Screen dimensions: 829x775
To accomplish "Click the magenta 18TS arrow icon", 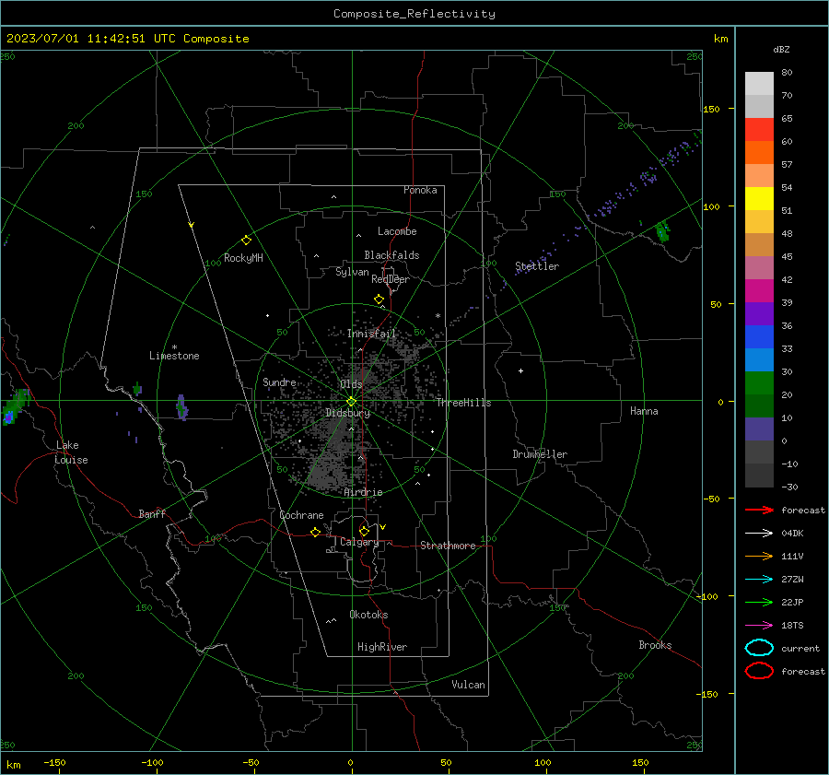I will tap(759, 626).
